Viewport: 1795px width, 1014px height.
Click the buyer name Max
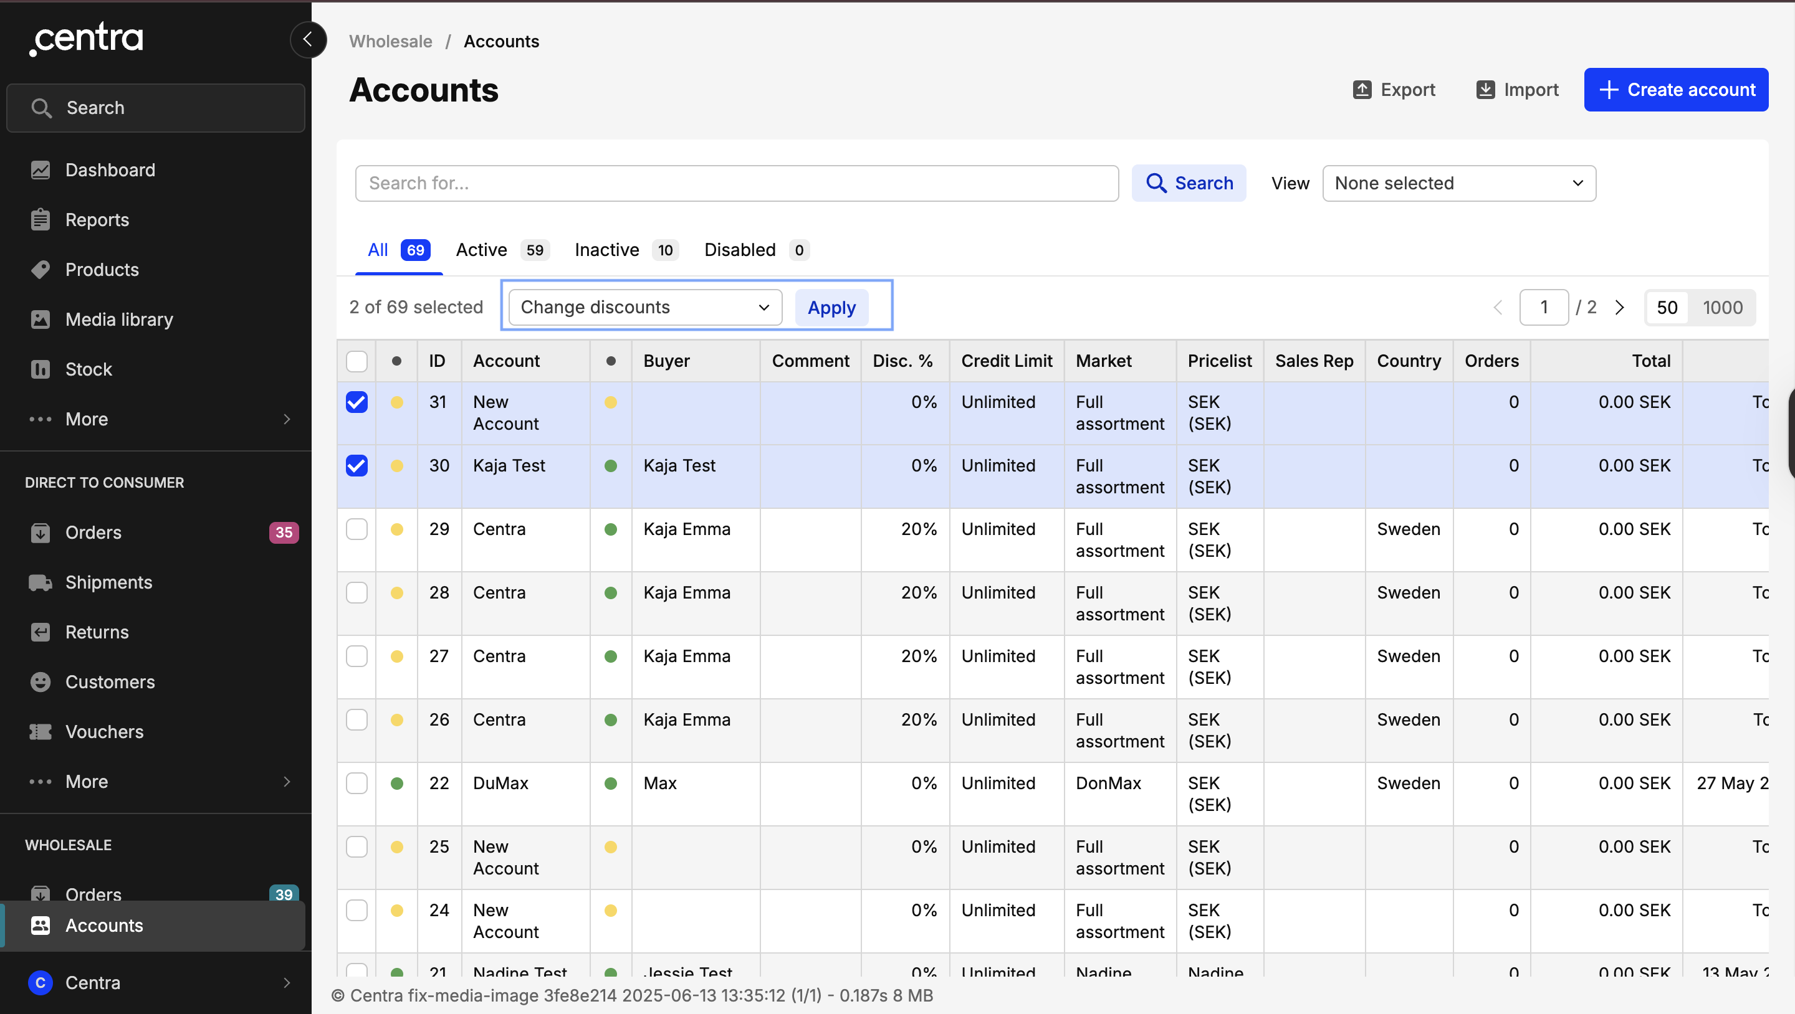(660, 783)
